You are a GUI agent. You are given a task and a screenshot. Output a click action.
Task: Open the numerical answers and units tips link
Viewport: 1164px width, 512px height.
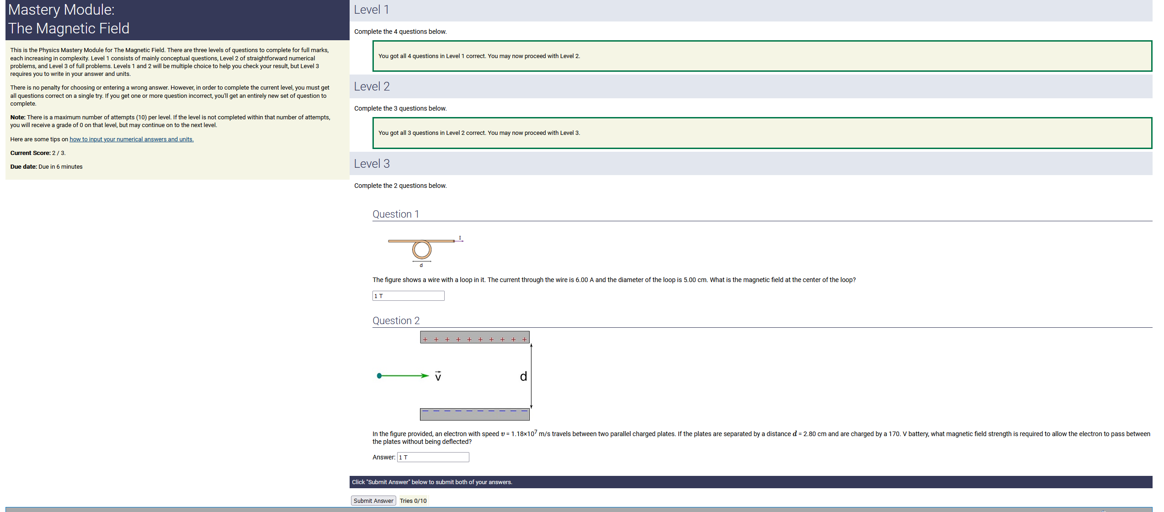tap(131, 139)
